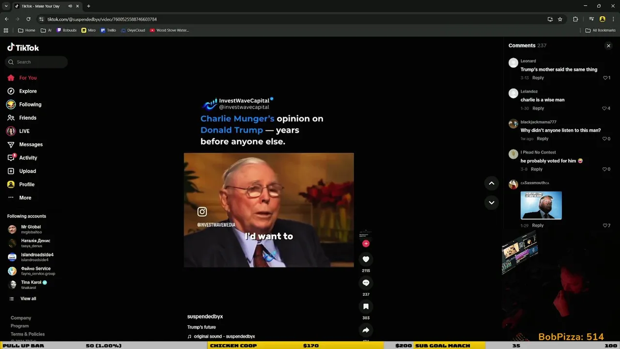620x349 pixels.
Task: Open the Program footer link
Action: pos(20,326)
